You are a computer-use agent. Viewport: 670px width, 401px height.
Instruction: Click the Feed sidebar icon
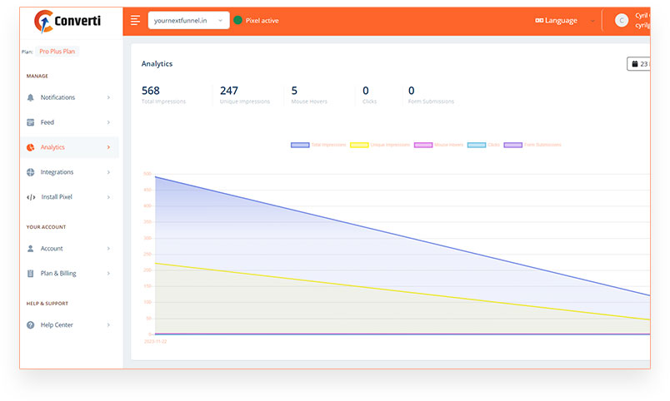coord(30,122)
